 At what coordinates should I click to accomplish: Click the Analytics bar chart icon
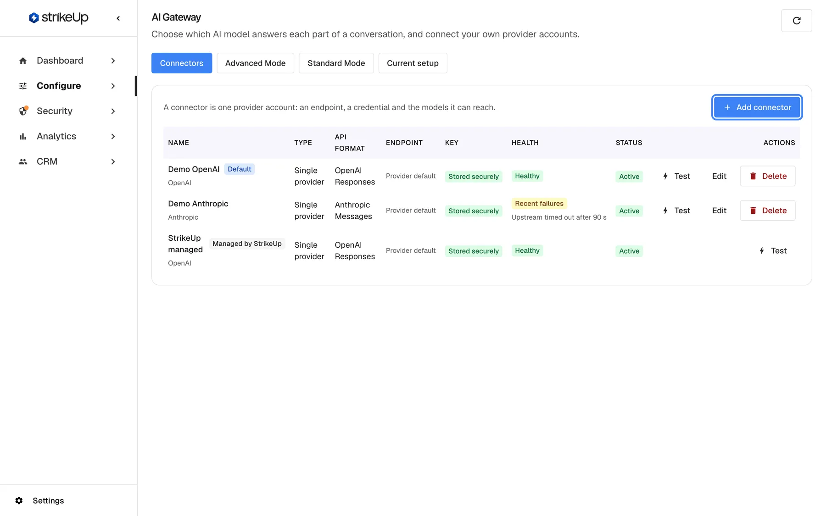point(23,136)
